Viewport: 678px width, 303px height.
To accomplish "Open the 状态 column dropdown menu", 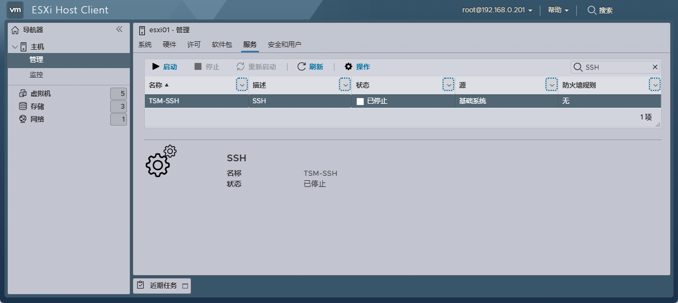I will pos(448,85).
